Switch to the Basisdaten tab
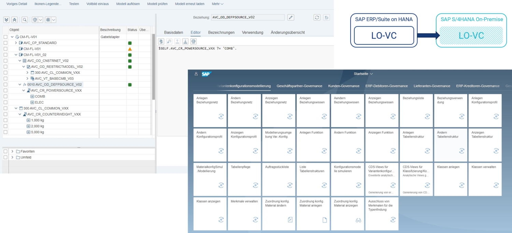Screen dimensions: 512x233 point(174,32)
